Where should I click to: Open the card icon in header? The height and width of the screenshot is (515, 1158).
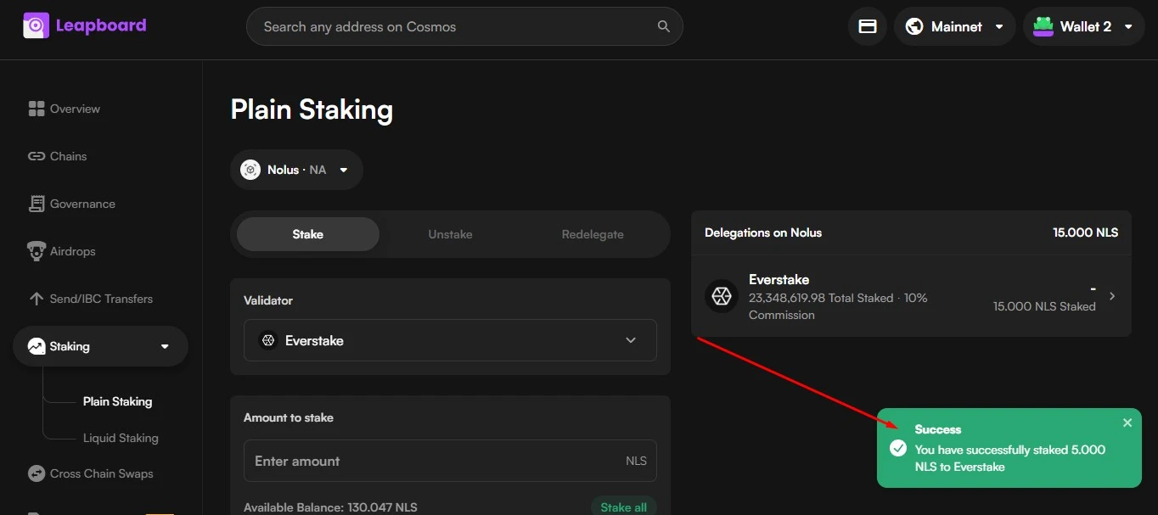click(868, 26)
